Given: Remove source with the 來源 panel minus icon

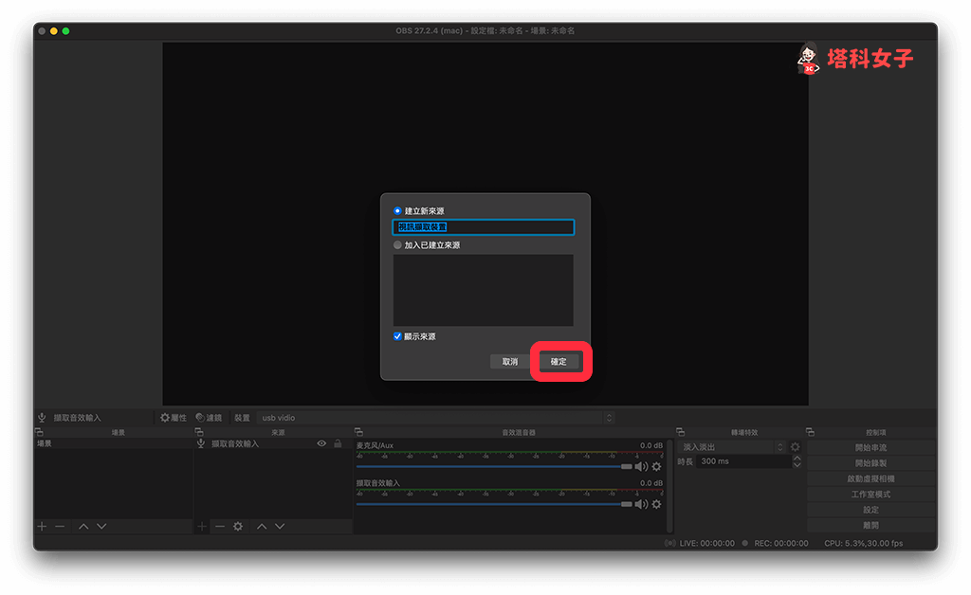Looking at the screenshot, I should 220,526.
